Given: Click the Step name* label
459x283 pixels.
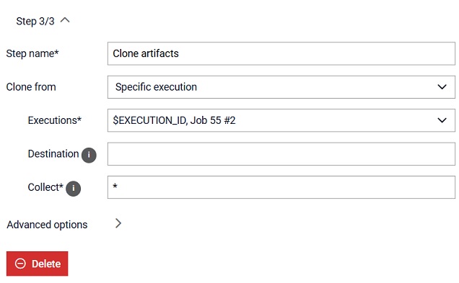Looking at the screenshot, I should tap(32, 53).
